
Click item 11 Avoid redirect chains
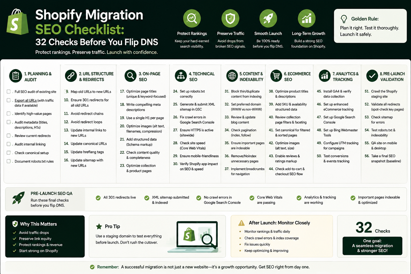point(84,113)
